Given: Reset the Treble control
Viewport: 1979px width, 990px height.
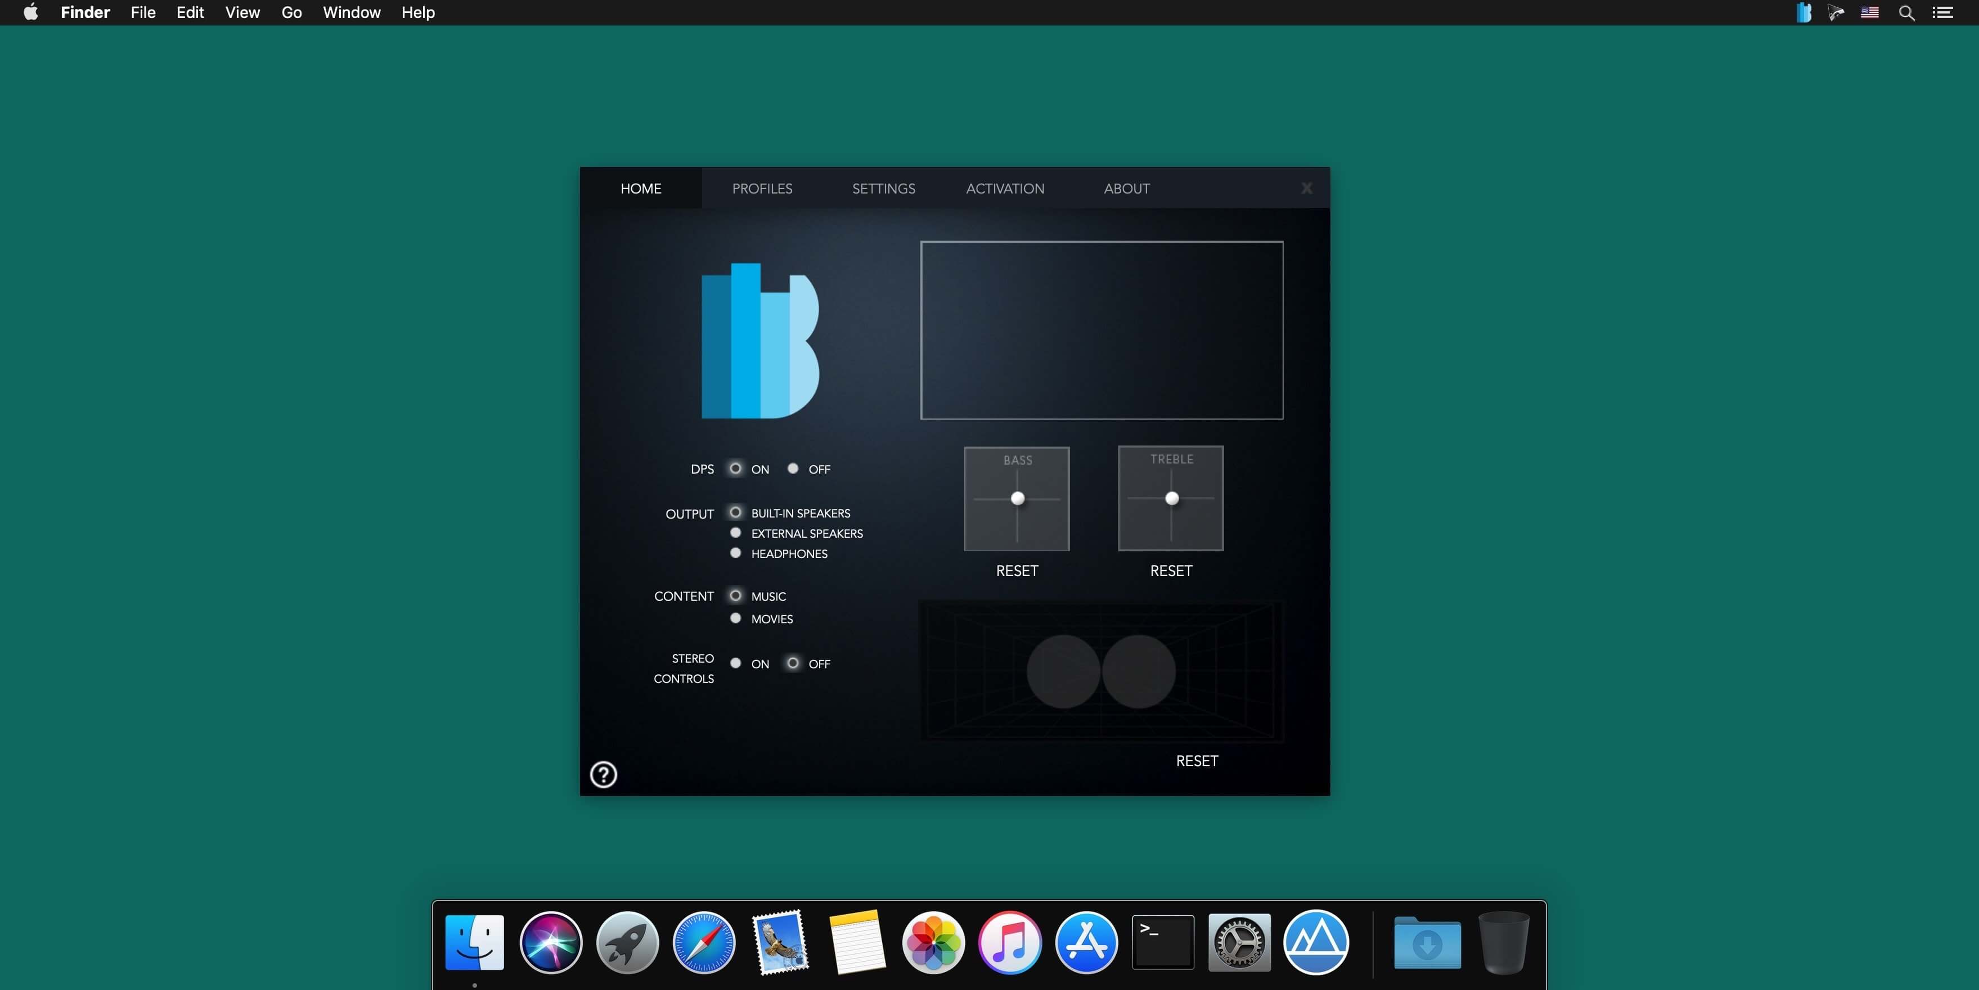Looking at the screenshot, I should tap(1170, 570).
